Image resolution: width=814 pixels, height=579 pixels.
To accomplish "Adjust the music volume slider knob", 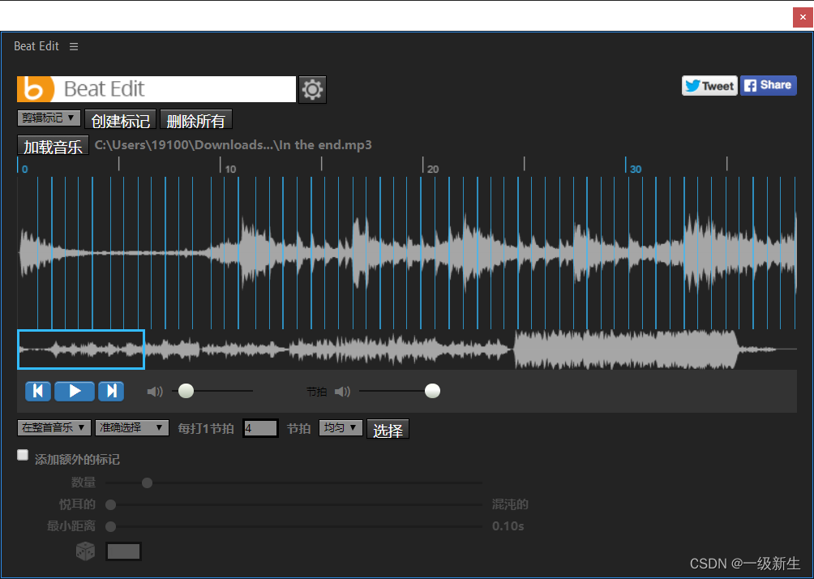I will pyautogui.click(x=186, y=391).
